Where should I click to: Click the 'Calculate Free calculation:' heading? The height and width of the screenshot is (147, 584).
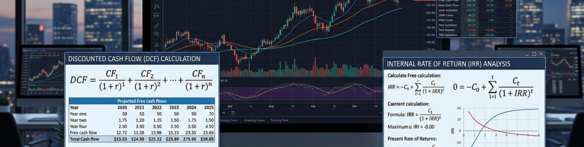coord(414,75)
